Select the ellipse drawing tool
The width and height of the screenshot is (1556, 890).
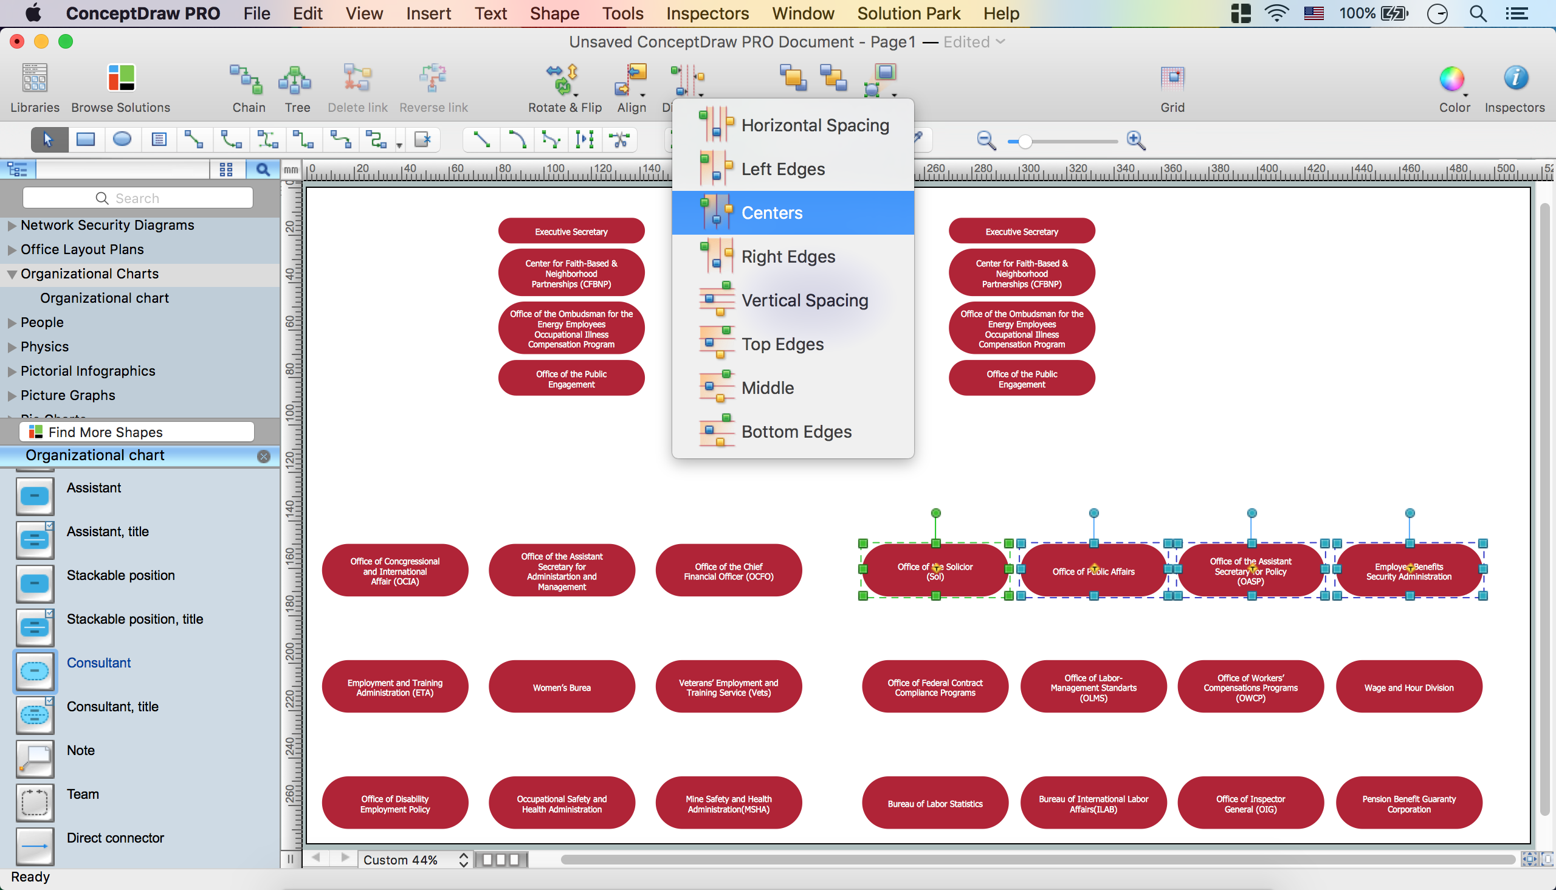[x=122, y=140]
